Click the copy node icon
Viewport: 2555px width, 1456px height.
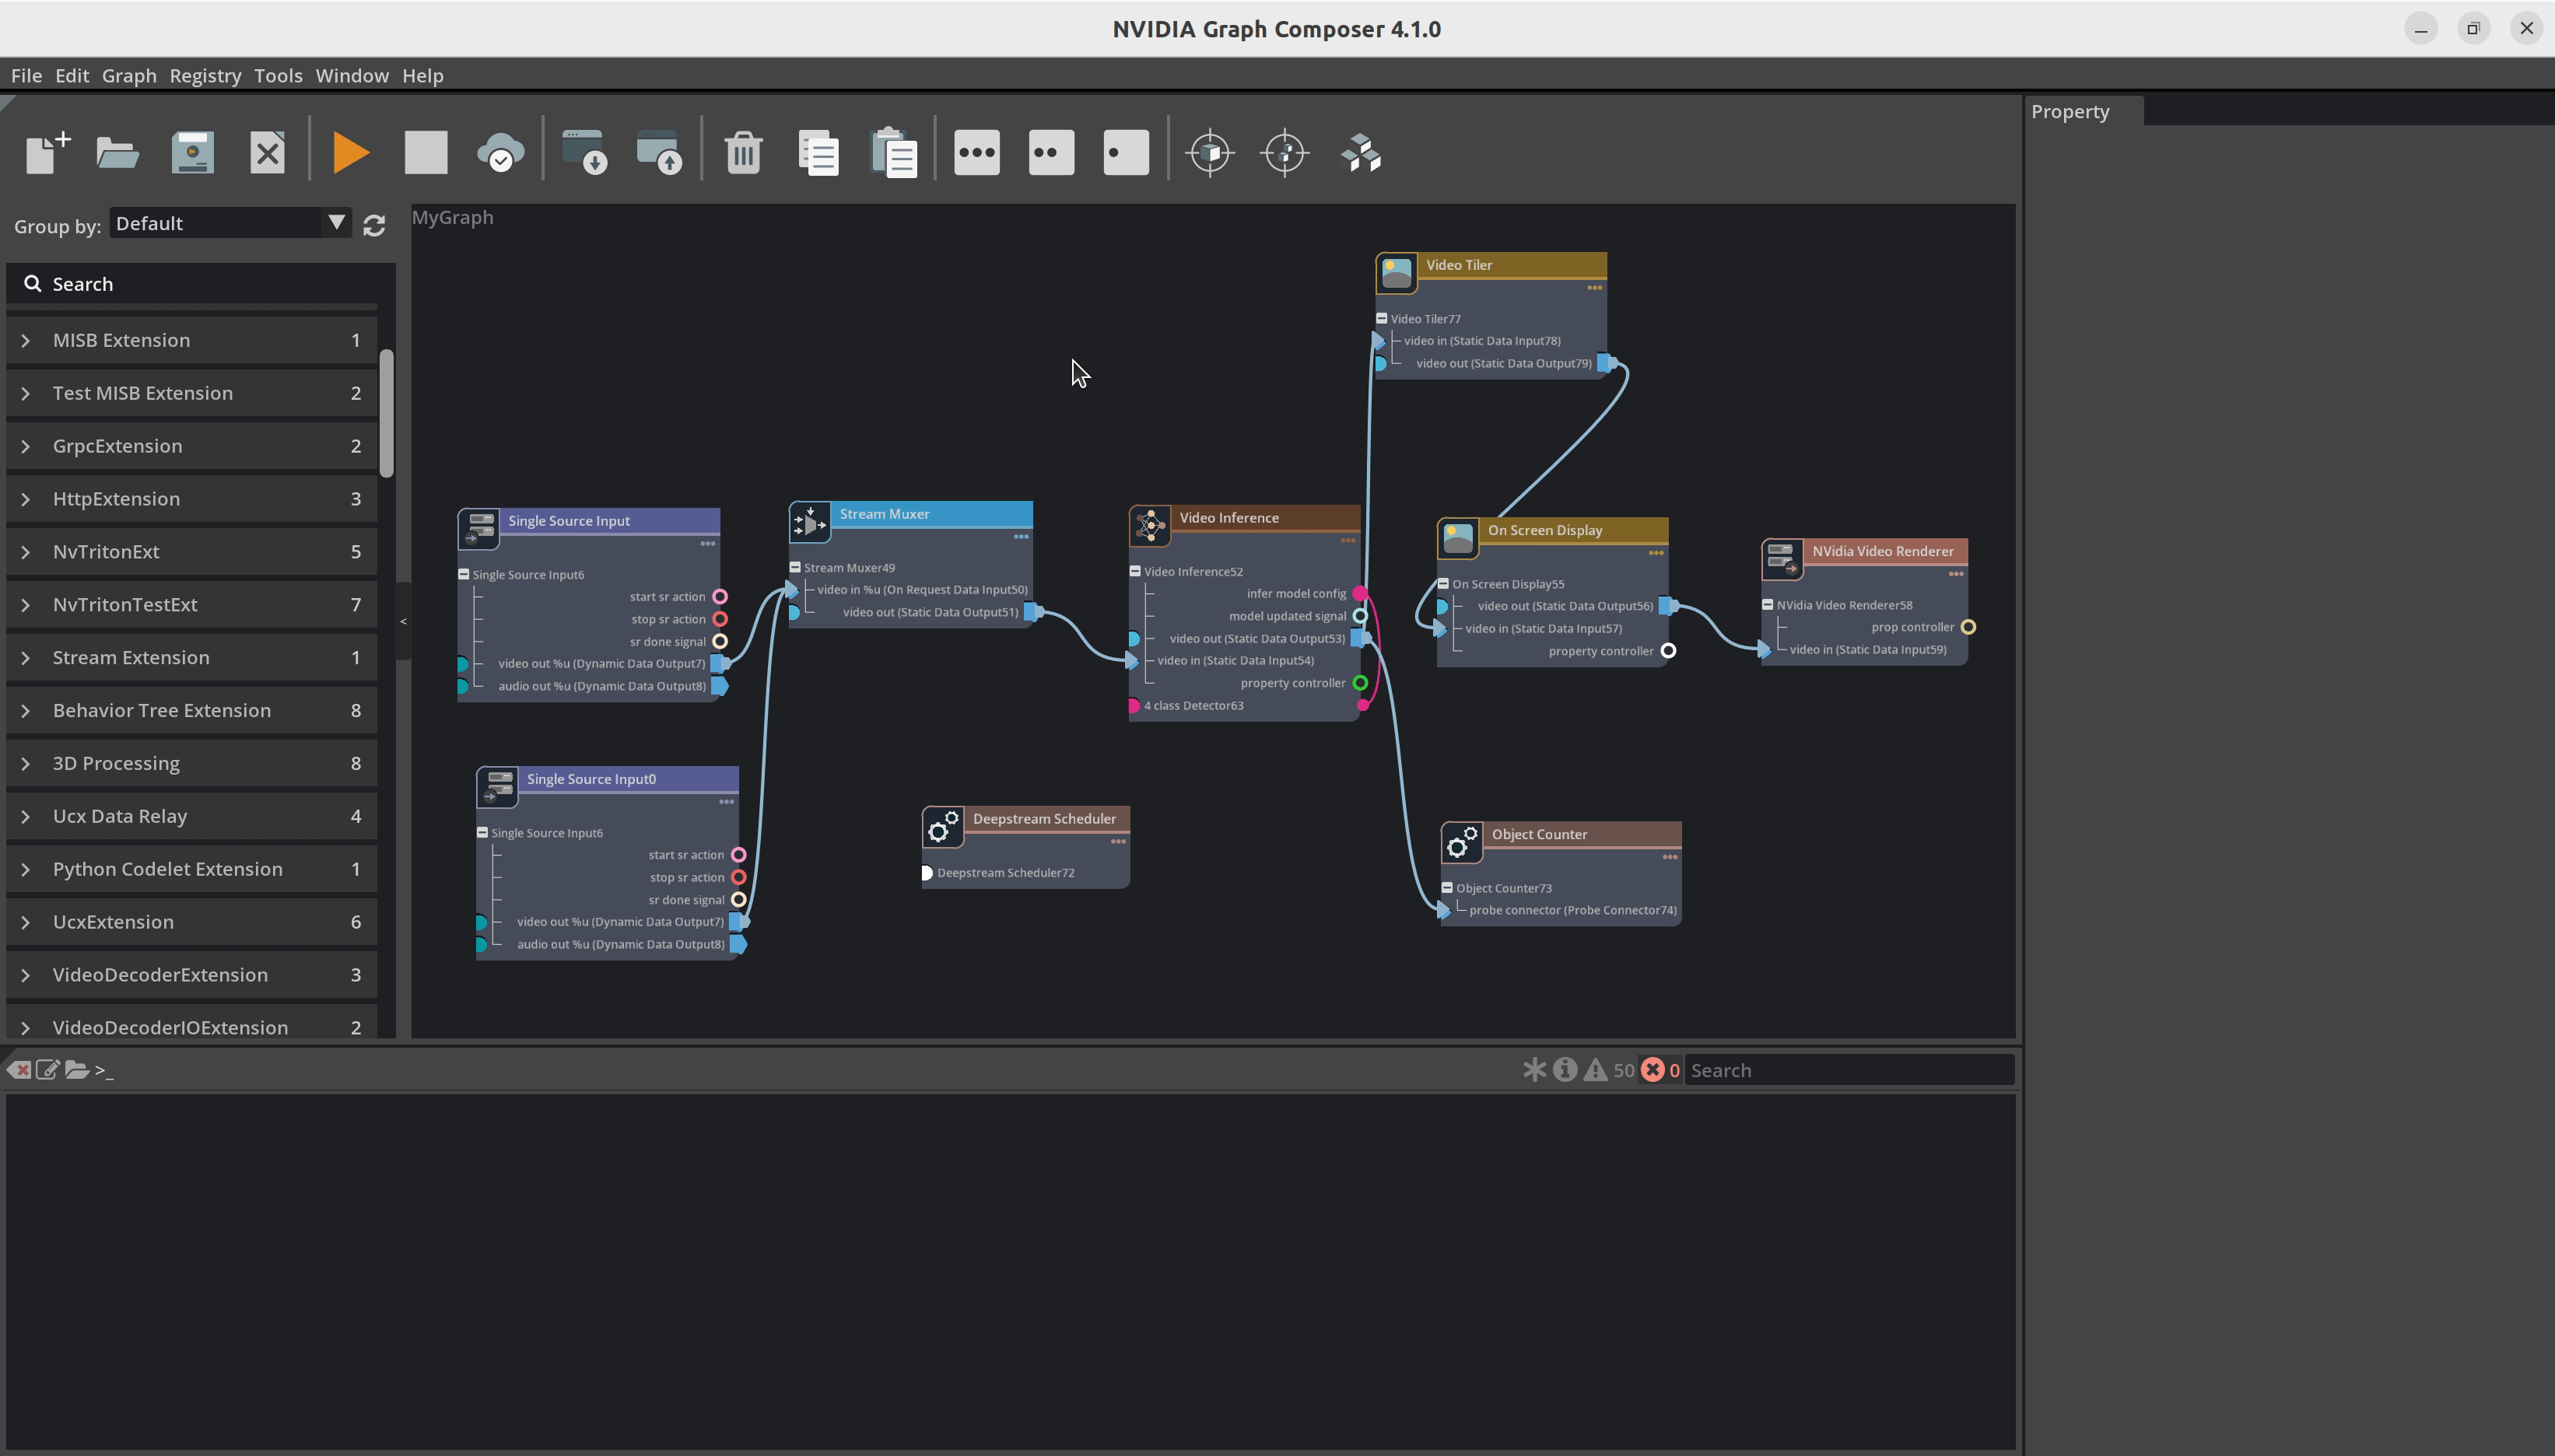pos(818,152)
